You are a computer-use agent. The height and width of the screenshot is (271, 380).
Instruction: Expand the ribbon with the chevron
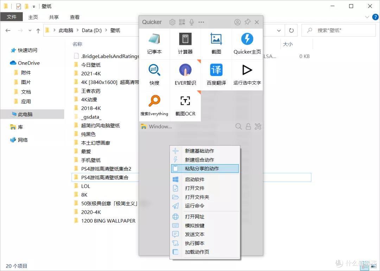(367, 17)
